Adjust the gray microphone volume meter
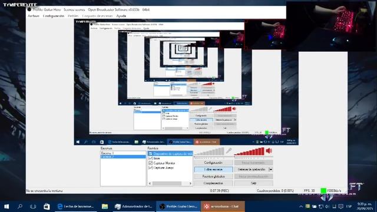Screen dimensions: 377x212 click(x=209, y=151)
